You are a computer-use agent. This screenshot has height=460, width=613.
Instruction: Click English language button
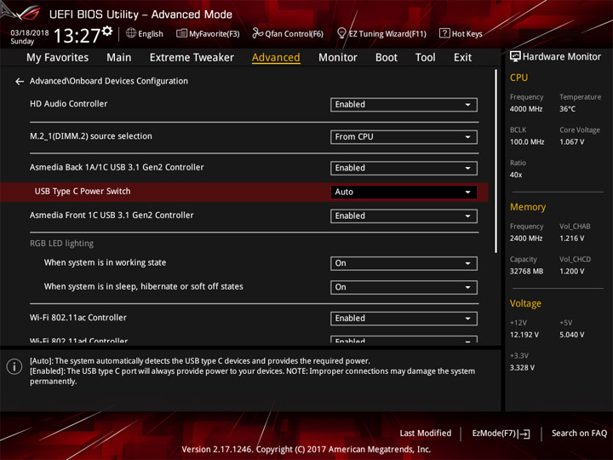[x=151, y=34]
